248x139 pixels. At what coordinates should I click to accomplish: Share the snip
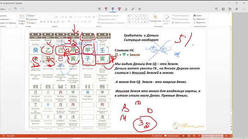pyautogui.click(x=236, y=9)
